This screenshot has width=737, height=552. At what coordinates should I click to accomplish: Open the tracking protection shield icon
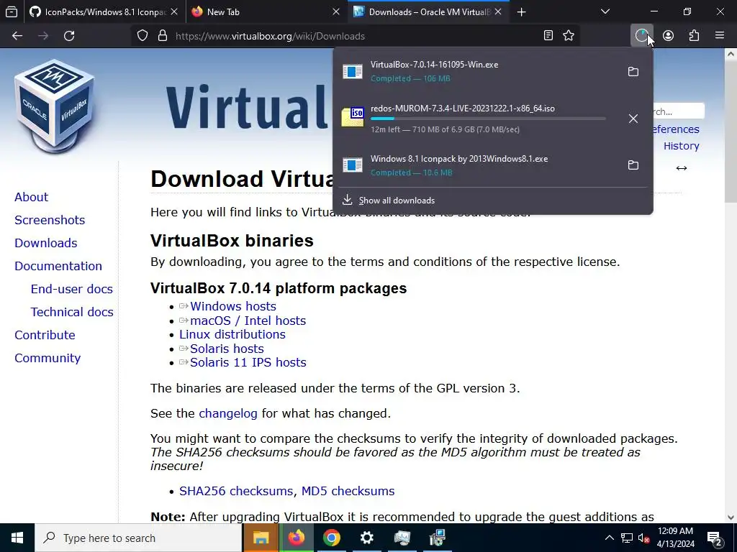[x=143, y=36]
